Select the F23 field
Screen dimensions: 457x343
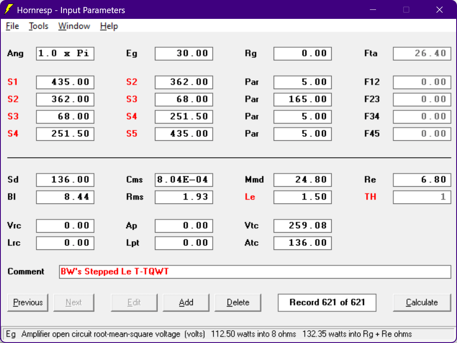422,99
